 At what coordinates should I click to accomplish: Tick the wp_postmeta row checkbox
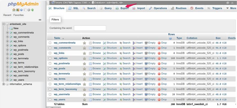pyautogui.click(x=50, y=64)
